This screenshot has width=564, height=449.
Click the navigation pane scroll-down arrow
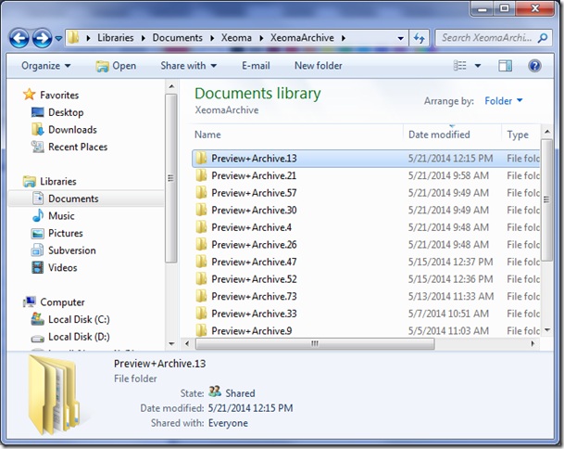pos(171,344)
